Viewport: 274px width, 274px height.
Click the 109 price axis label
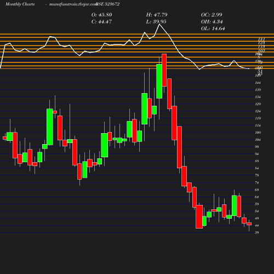[258, 133]
